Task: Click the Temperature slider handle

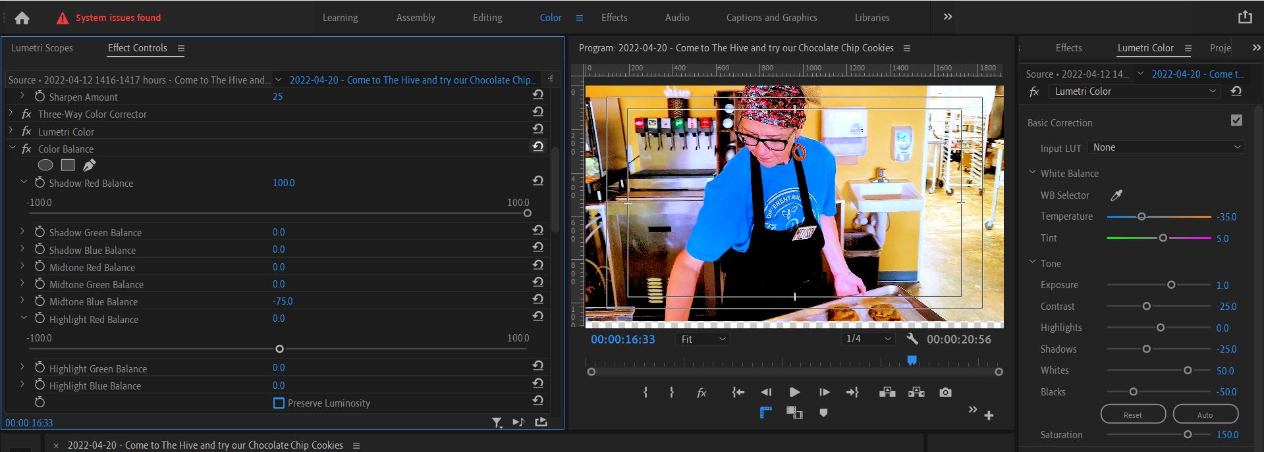Action: (1141, 216)
